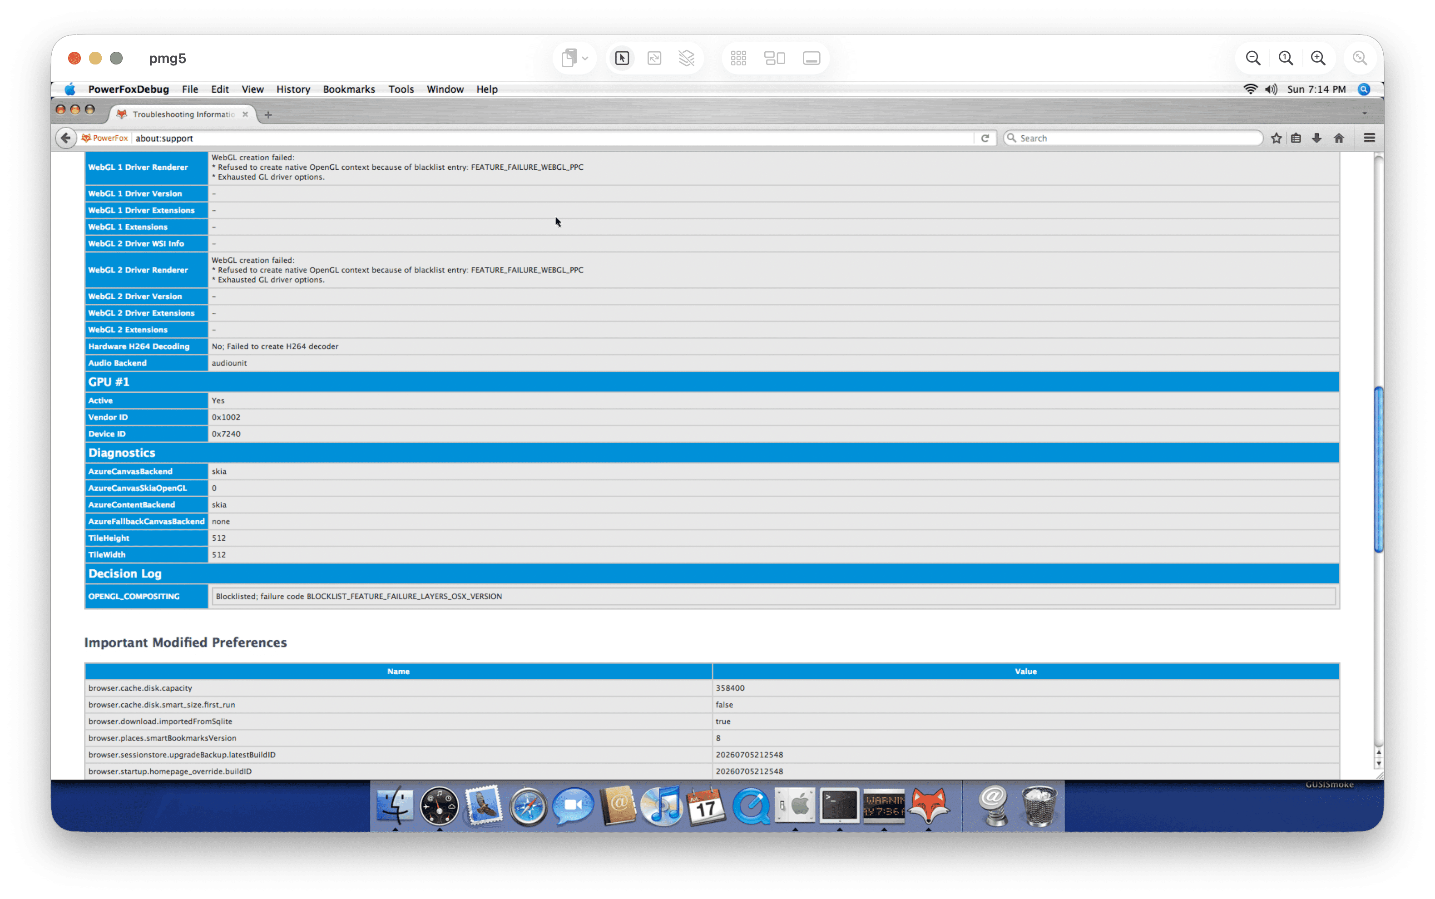Click the vertical page scrollbar thumb

[x=1379, y=469]
